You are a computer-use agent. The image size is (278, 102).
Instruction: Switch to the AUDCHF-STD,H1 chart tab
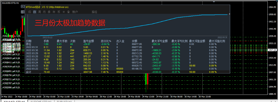coord(41,101)
